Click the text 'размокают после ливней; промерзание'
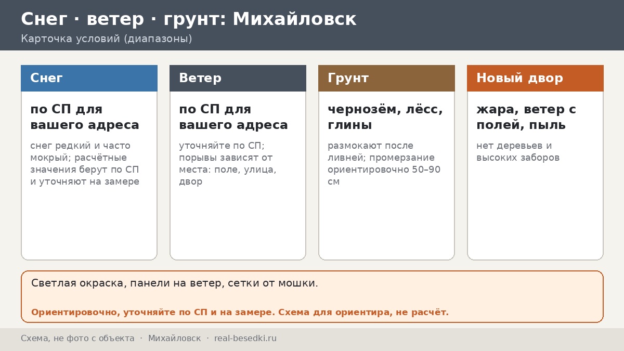 384,164
